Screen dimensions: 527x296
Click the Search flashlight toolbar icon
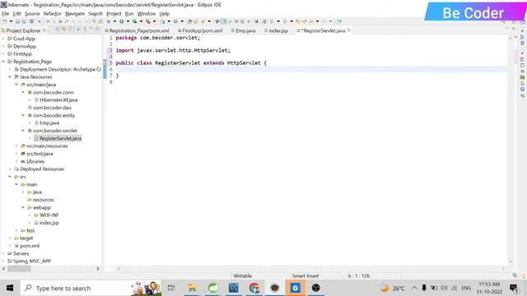(x=203, y=21)
